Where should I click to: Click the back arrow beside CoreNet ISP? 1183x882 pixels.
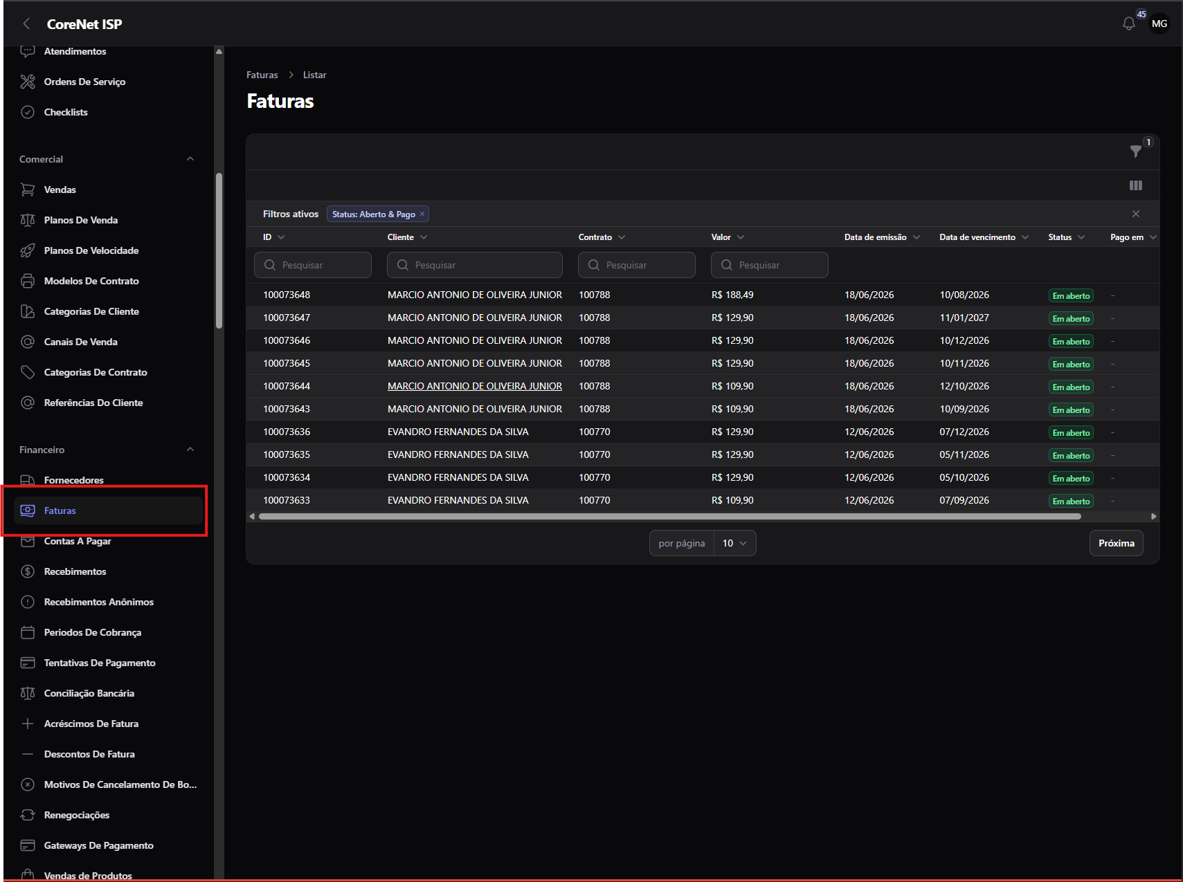coord(26,24)
